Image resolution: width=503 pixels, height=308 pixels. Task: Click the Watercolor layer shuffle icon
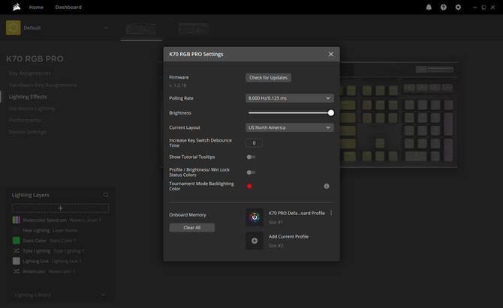click(x=16, y=271)
